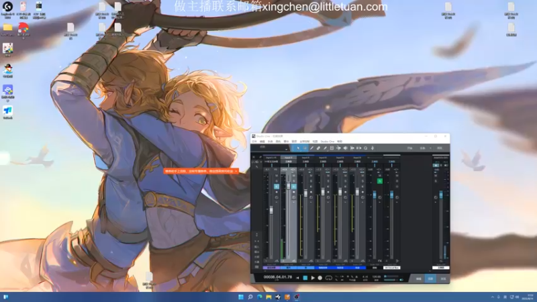Select the Range tool beside the Arrow tool
The image size is (537, 302).
click(305, 148)
